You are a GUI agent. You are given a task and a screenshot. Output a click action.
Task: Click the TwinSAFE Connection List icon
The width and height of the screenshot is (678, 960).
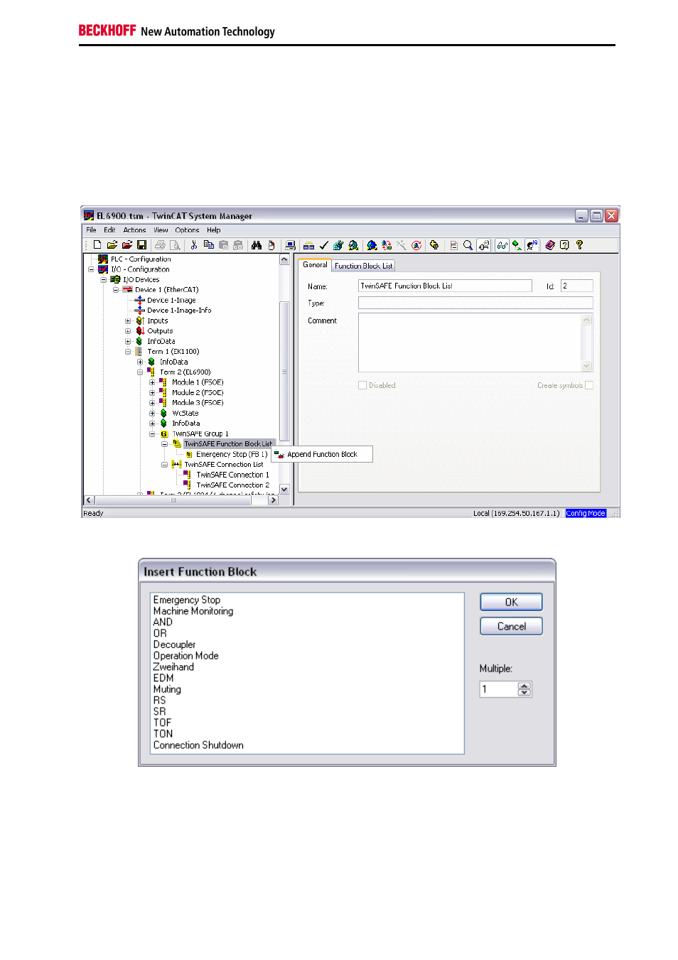pos(176,465)
